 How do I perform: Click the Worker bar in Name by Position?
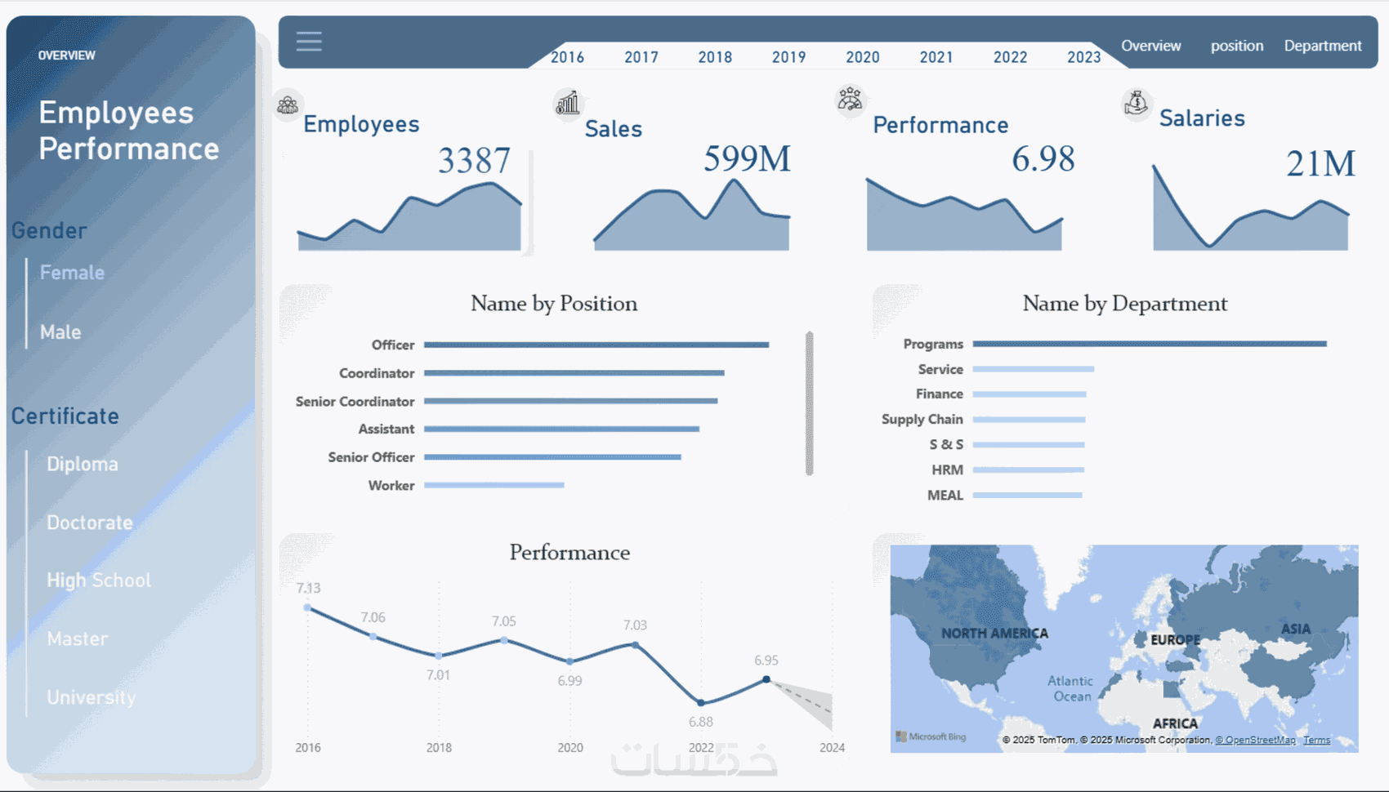point(494,485)
